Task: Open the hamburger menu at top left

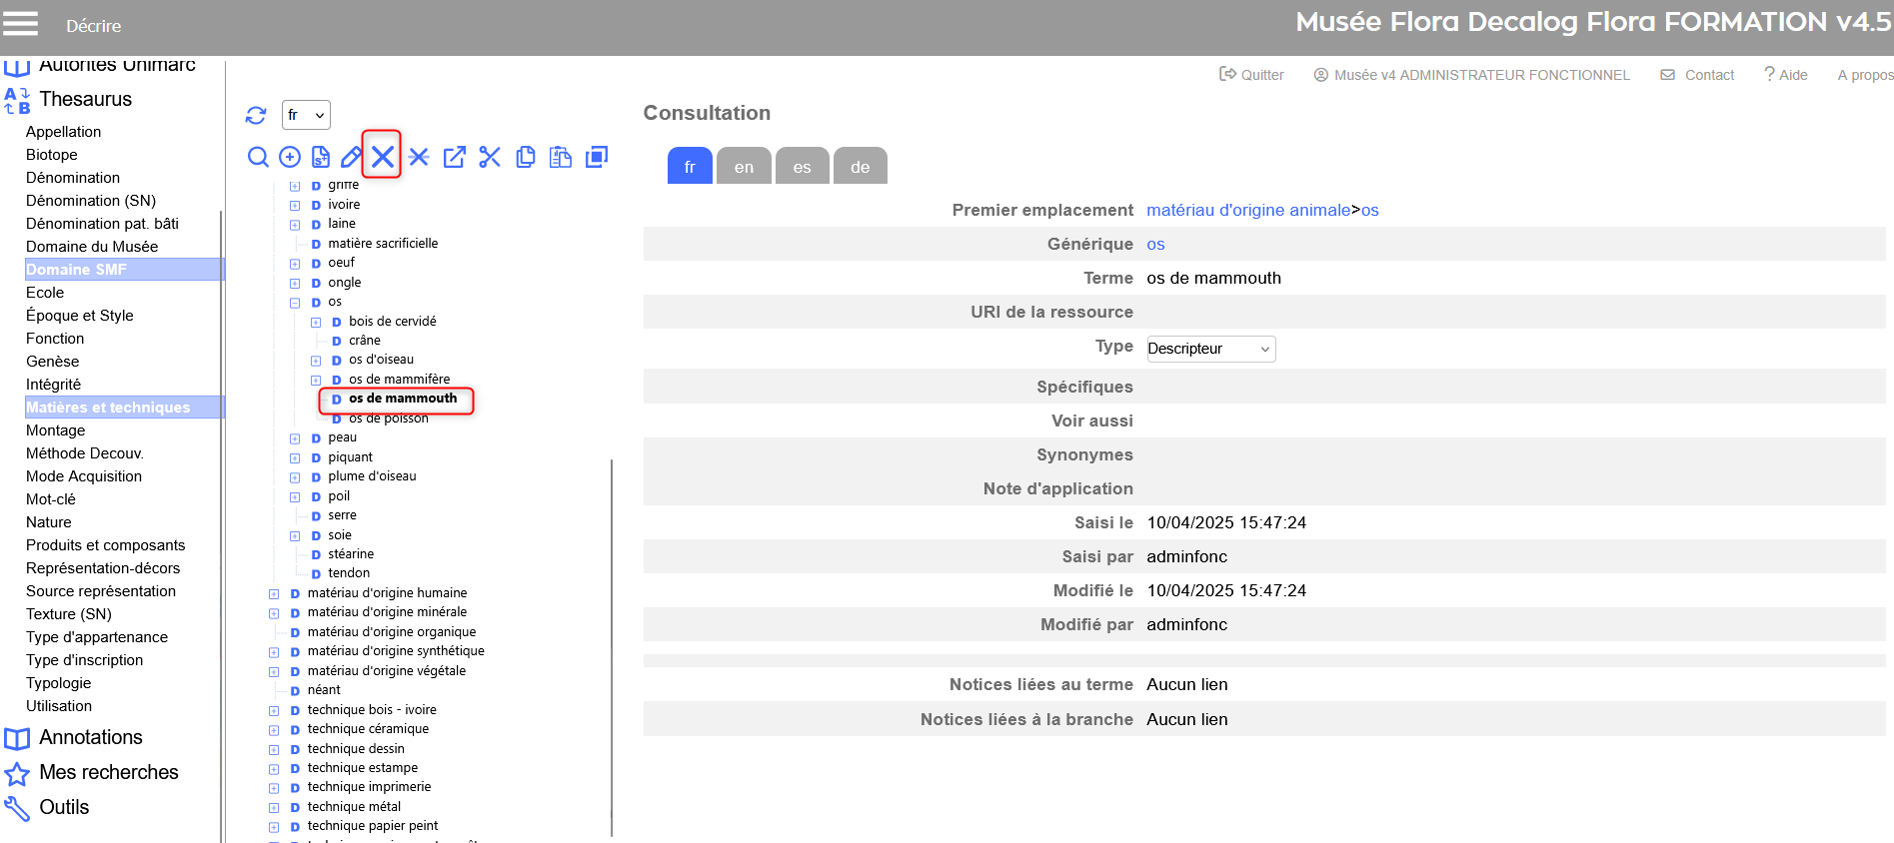Action: coord(20,24)
